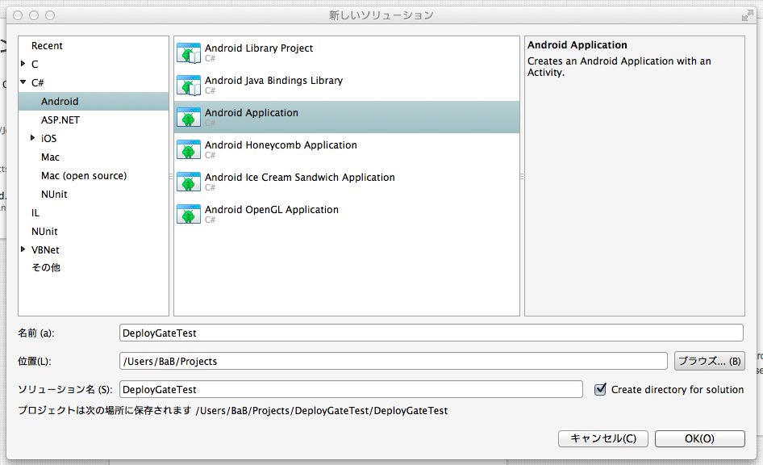Select the Recent category
Image resolution: width=763 pixels, height=465 pixels.
coord(48,46)
